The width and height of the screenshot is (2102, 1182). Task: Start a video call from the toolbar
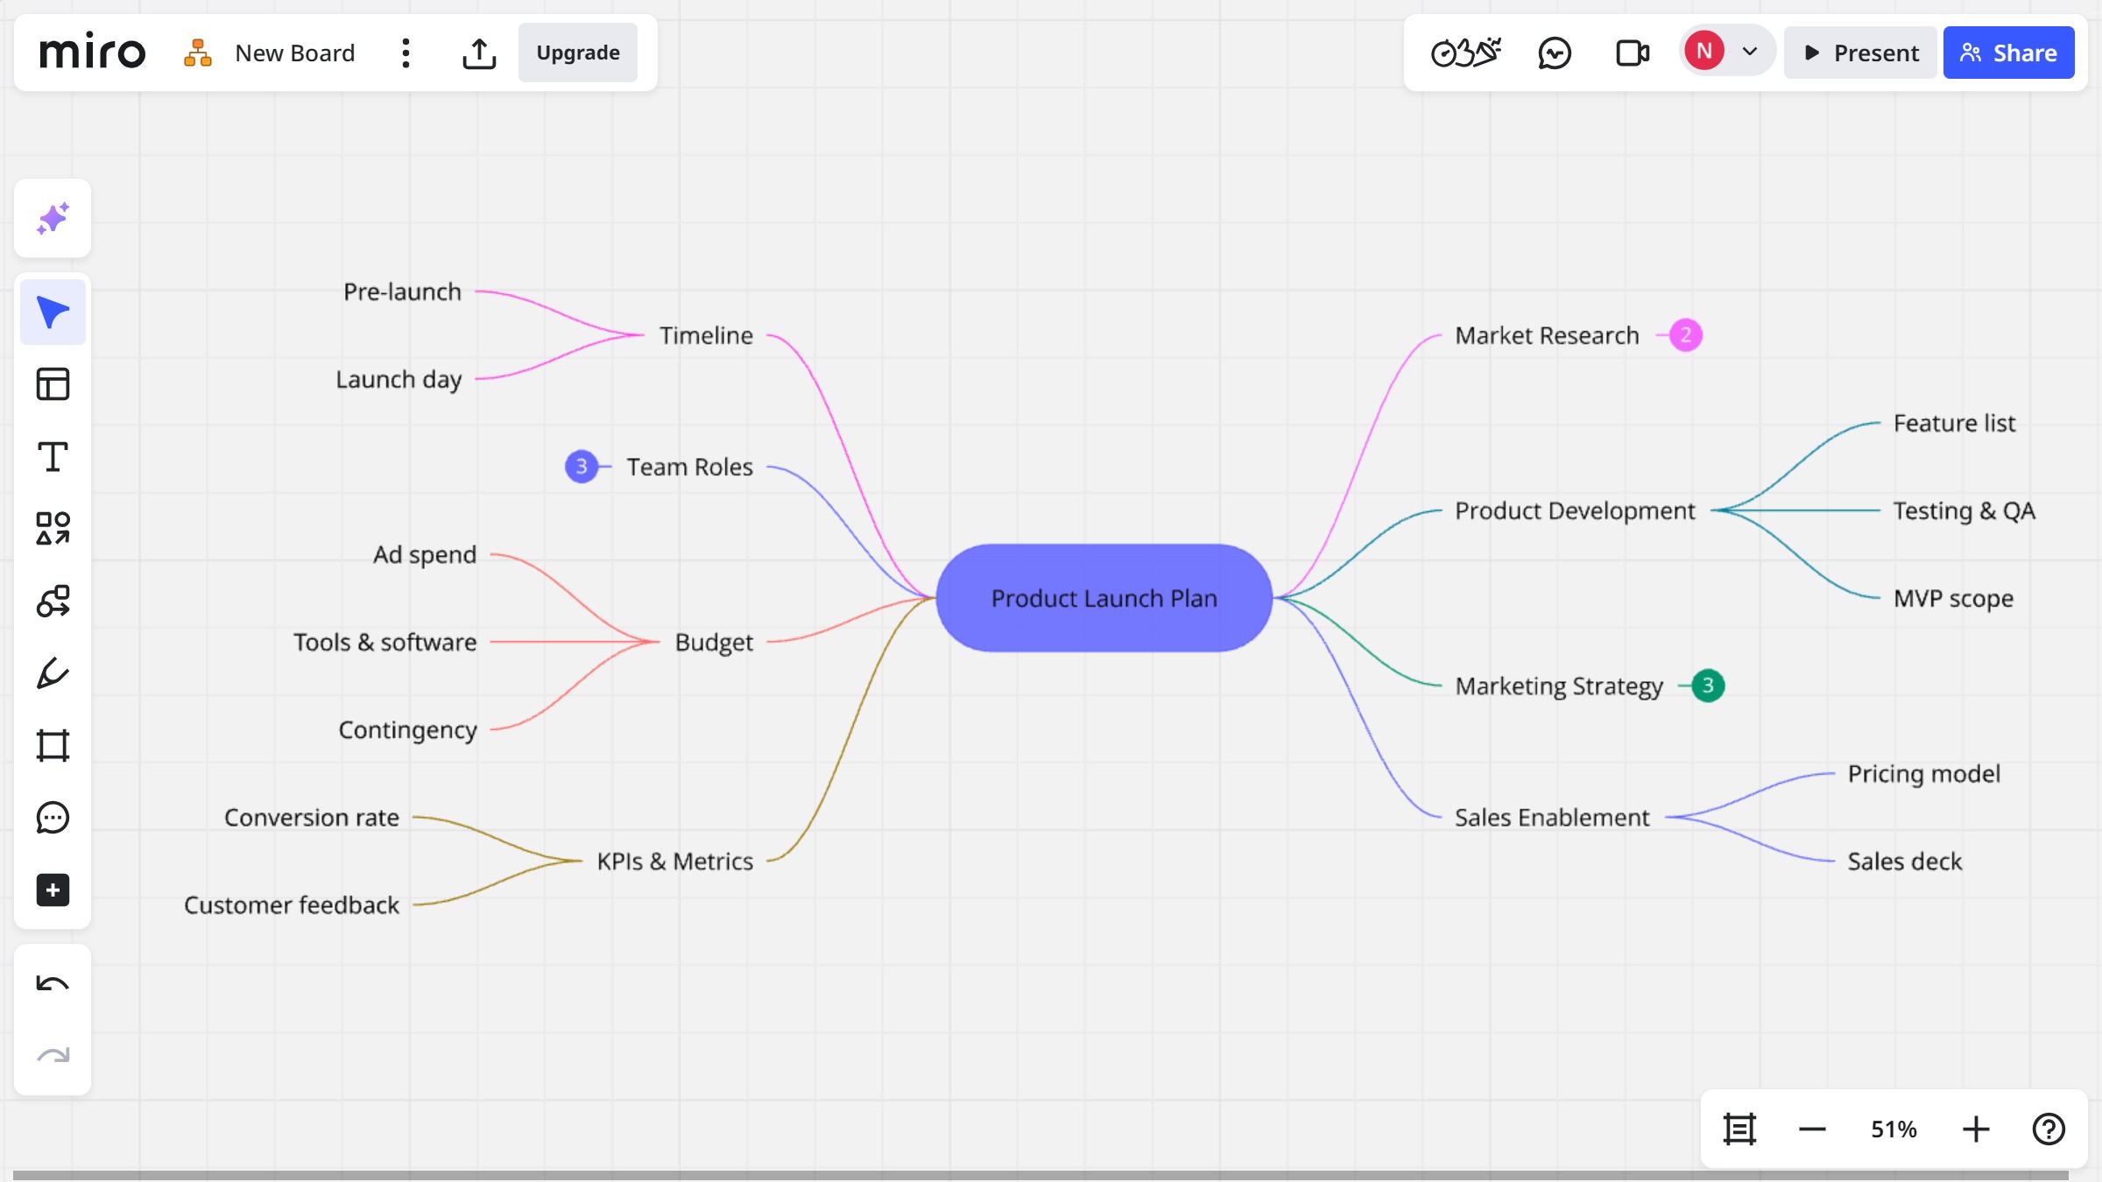[x=1633, y=53]
